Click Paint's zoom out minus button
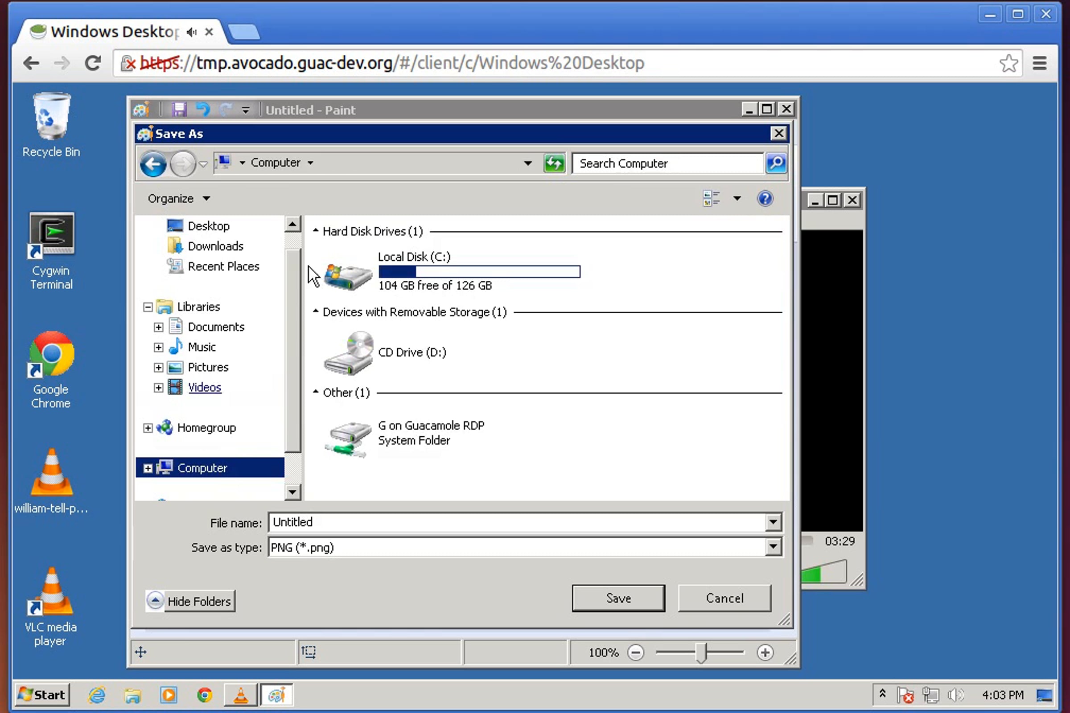The width and height of the screenshot is (1070, 713). [x=636, y=652]
